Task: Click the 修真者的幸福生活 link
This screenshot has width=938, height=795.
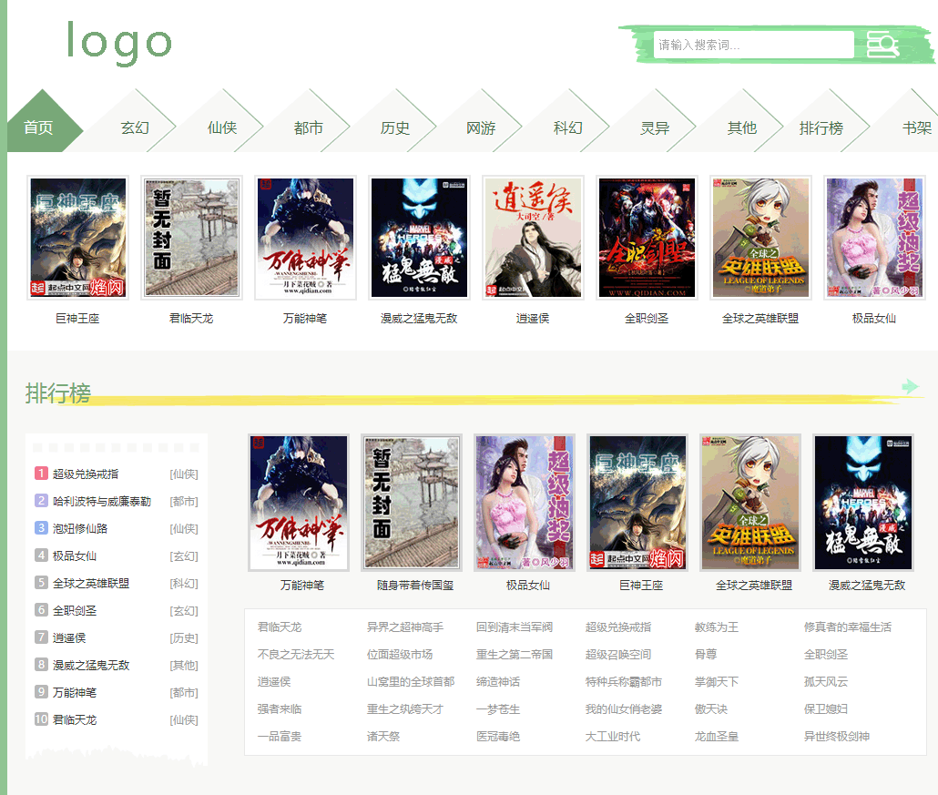Action: point(847,627)
